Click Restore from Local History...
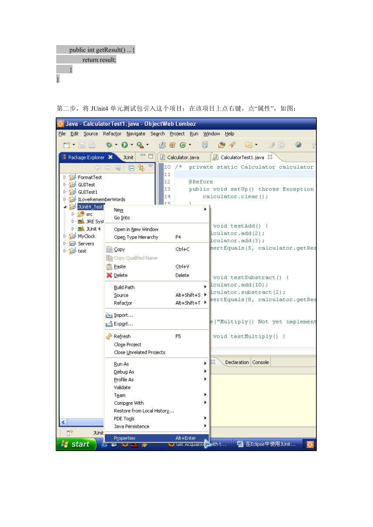 pyautogui.click(x=157, y=411)
